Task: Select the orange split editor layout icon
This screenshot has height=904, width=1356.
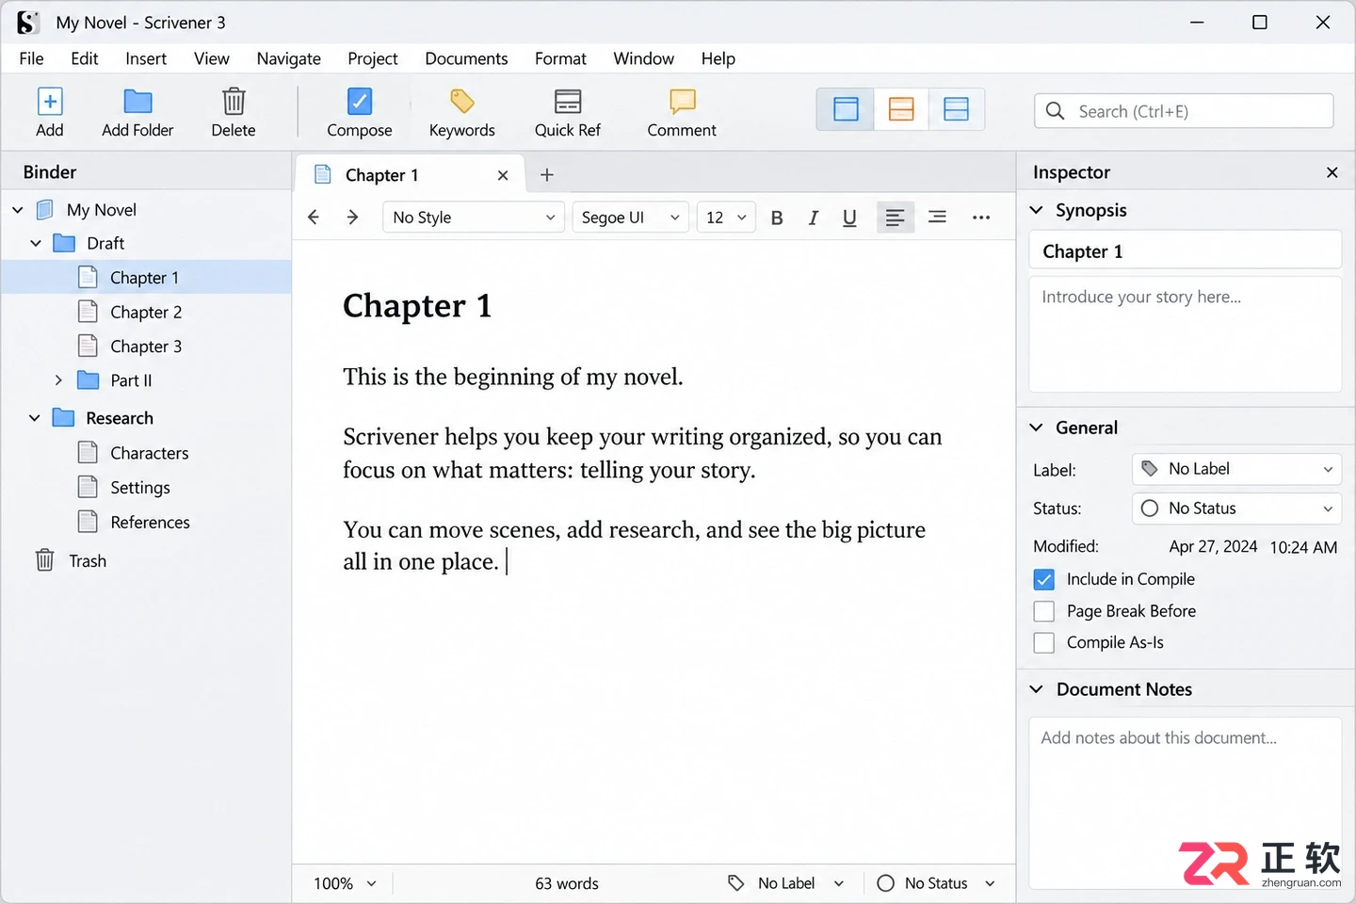Action: 901,109
